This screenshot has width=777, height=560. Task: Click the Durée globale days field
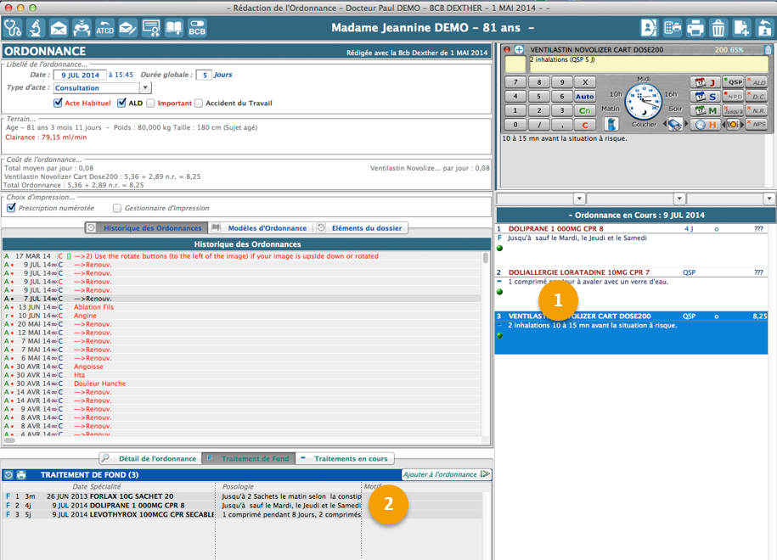(204, 75)
